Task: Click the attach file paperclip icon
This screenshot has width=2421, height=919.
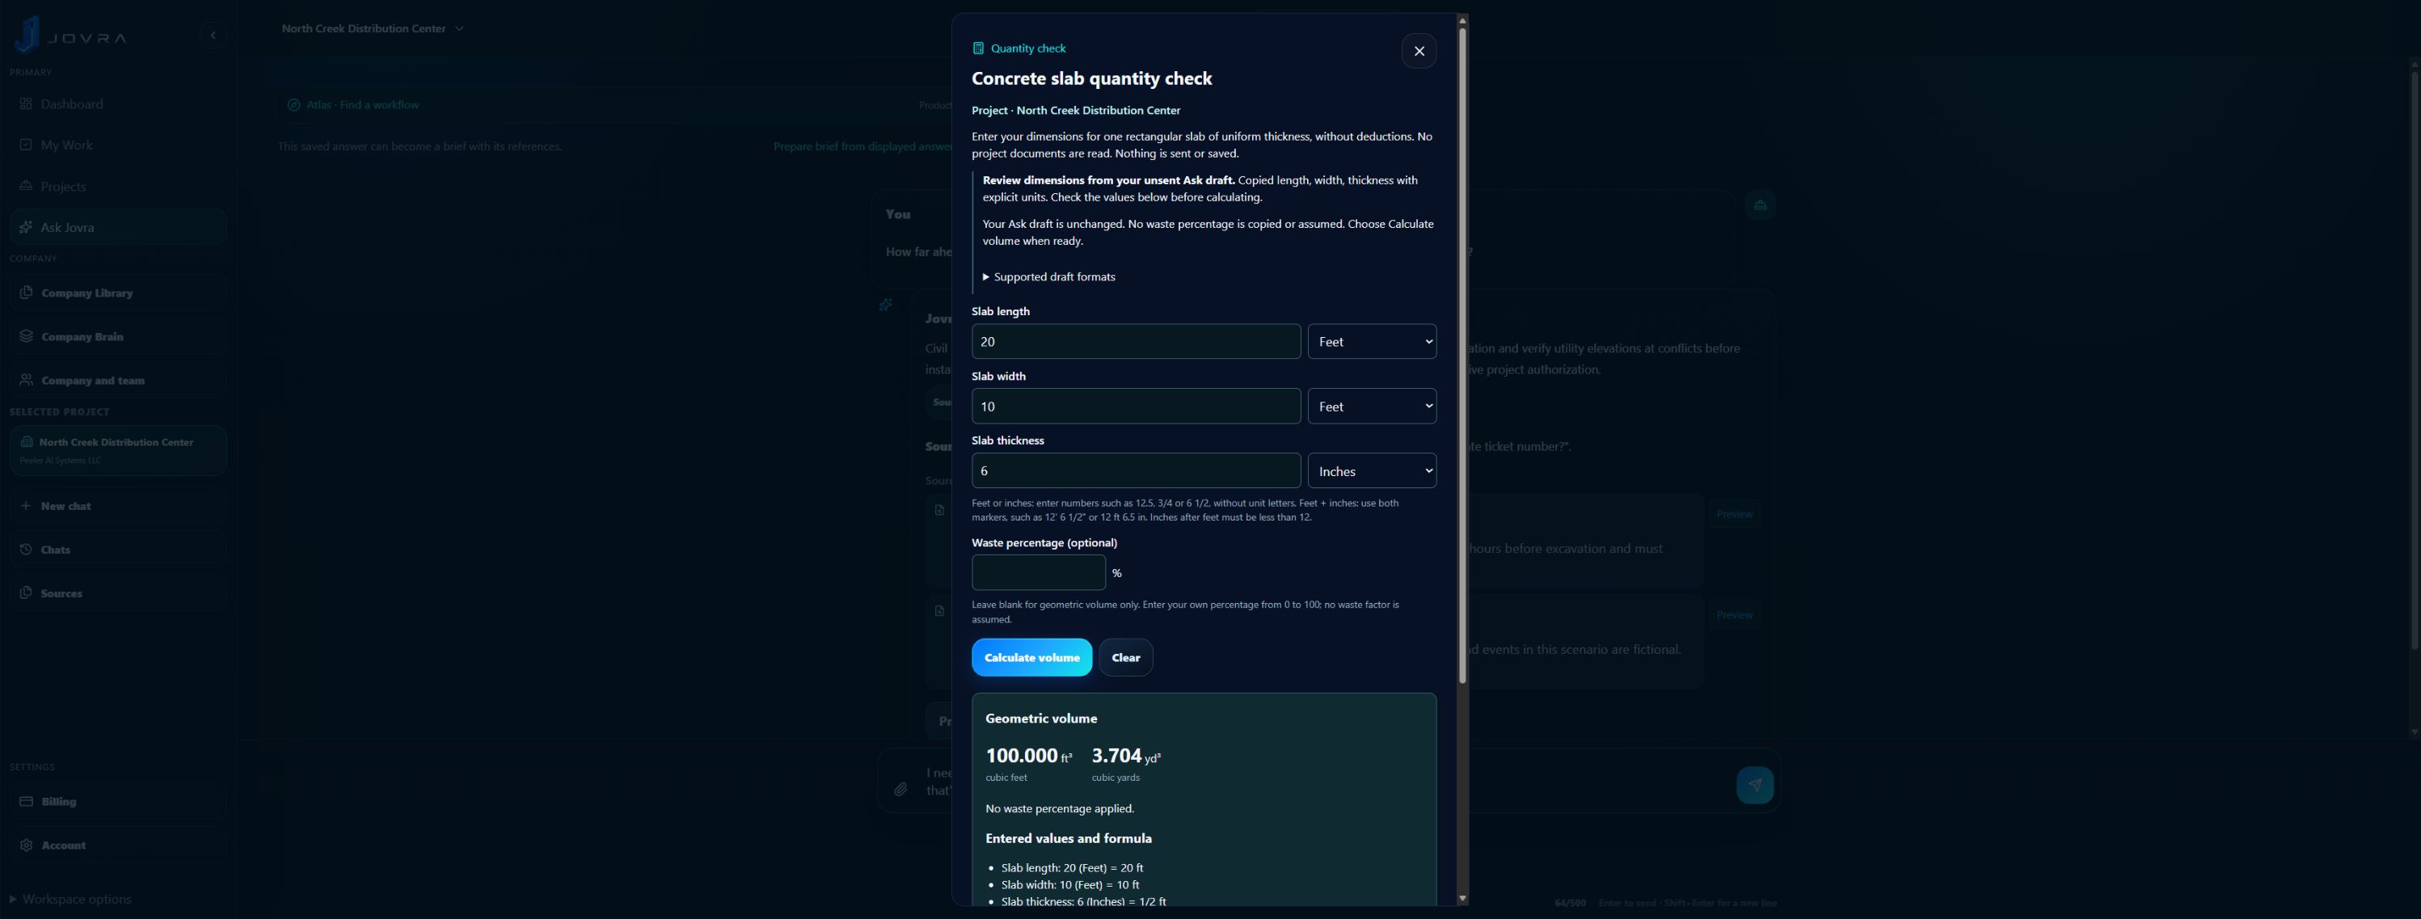Action: 900,790
